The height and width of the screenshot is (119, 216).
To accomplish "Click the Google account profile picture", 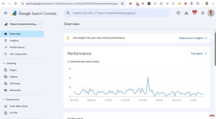I will (211, 13).
